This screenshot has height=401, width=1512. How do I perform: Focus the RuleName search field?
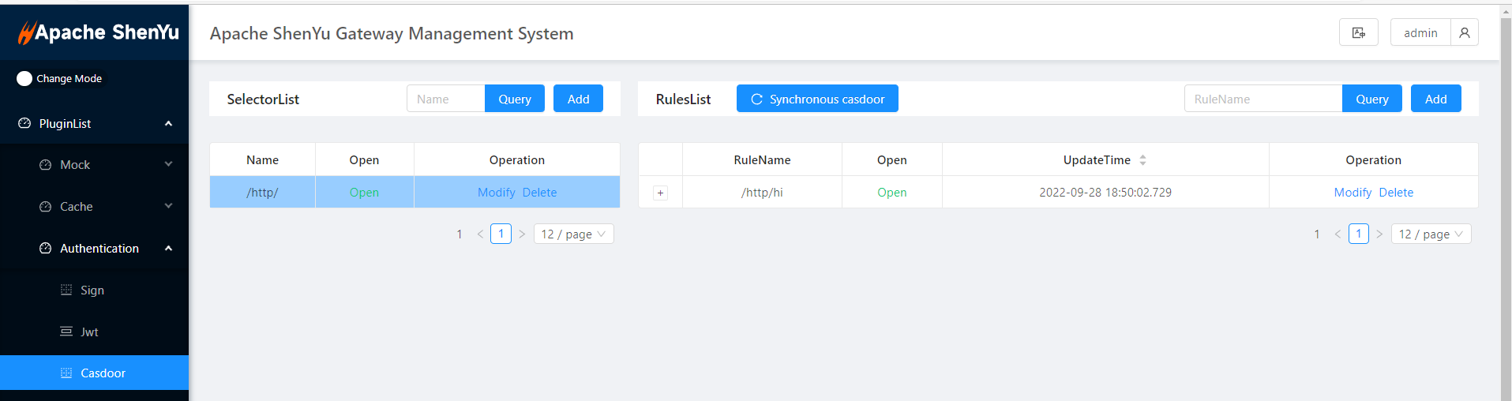point(1263,99)
